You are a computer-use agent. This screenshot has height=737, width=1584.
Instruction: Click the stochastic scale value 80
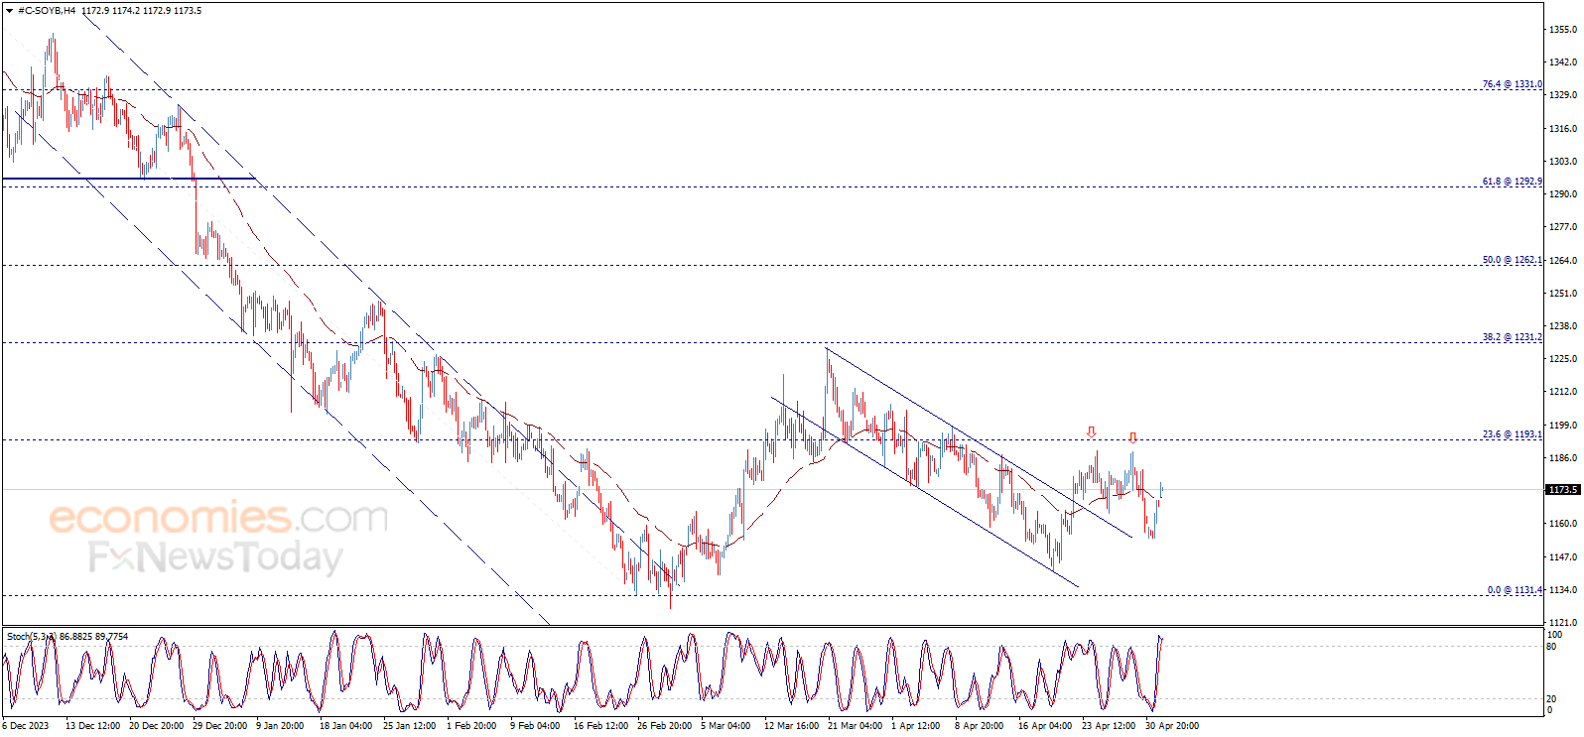click(x=1552, y=647)
